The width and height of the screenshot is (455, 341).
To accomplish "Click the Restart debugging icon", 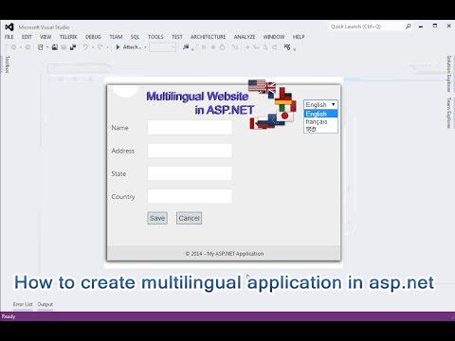I will tap(223, 47).
